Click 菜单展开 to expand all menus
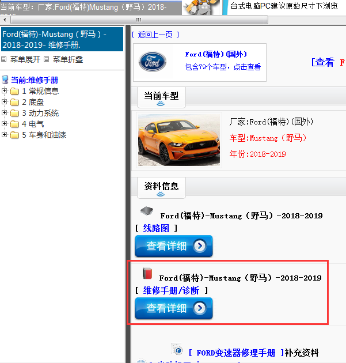 [x=25, y=59]
